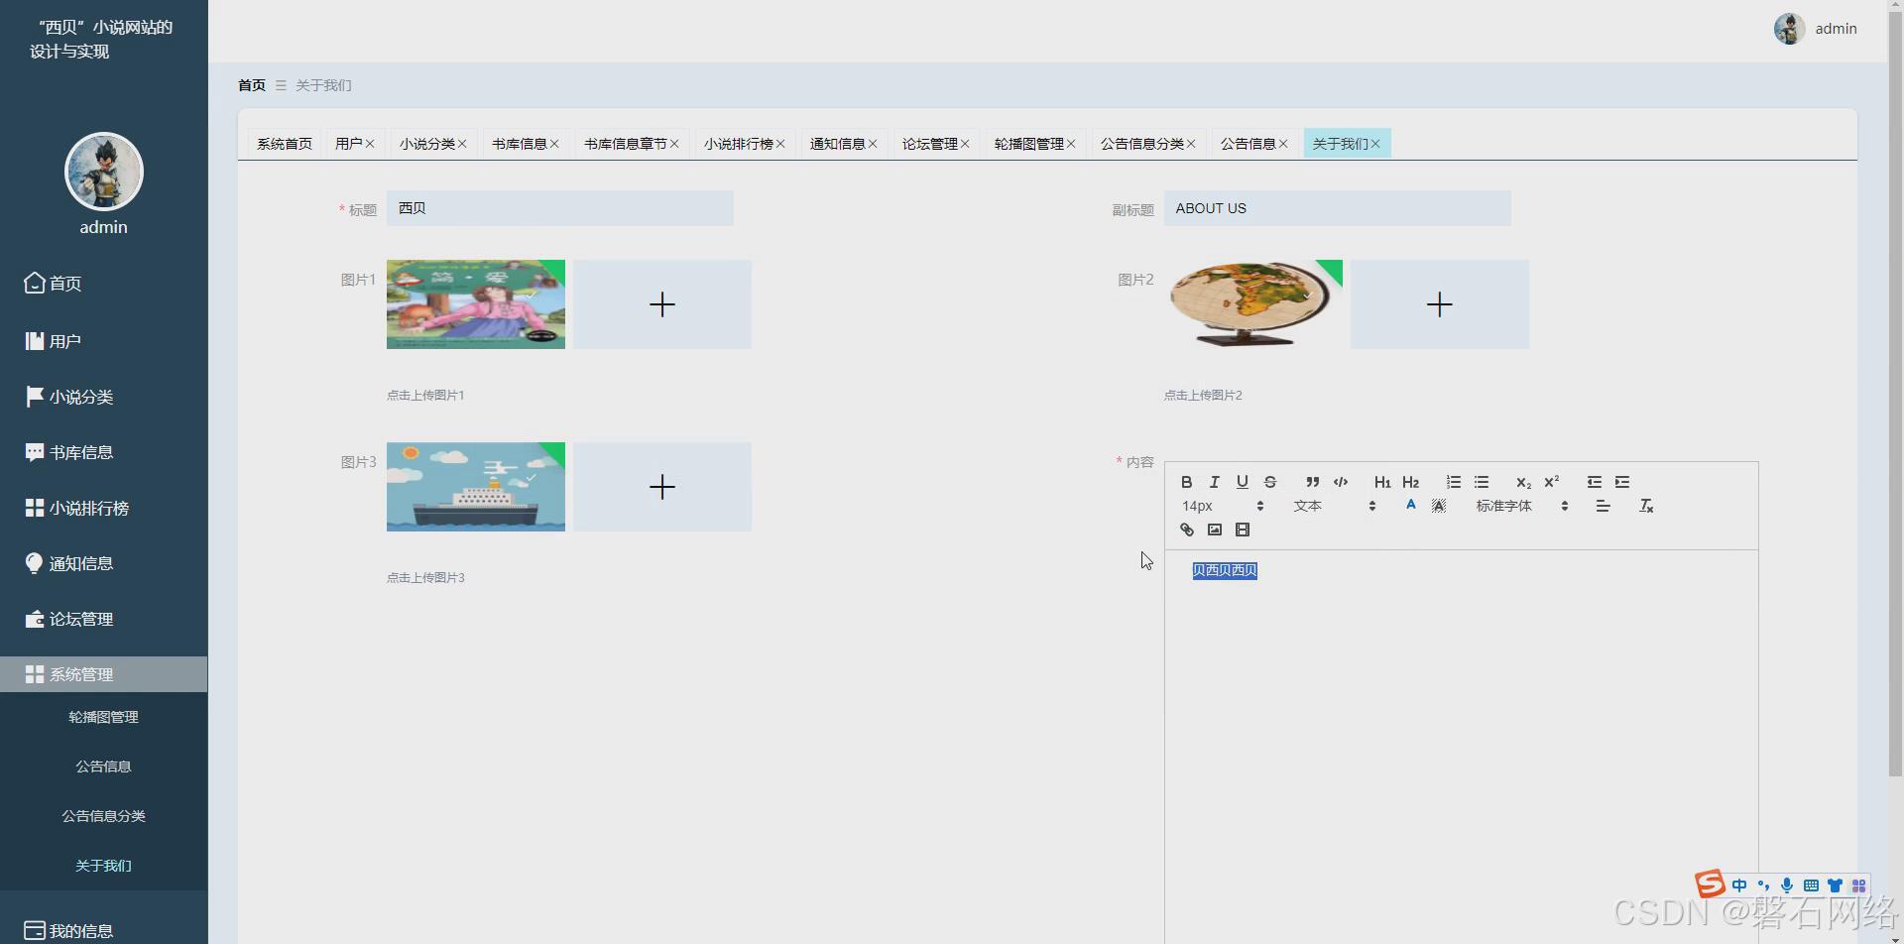Switch to the 公告信息 tab
1904x944 pixels.
coord(1248,143)
